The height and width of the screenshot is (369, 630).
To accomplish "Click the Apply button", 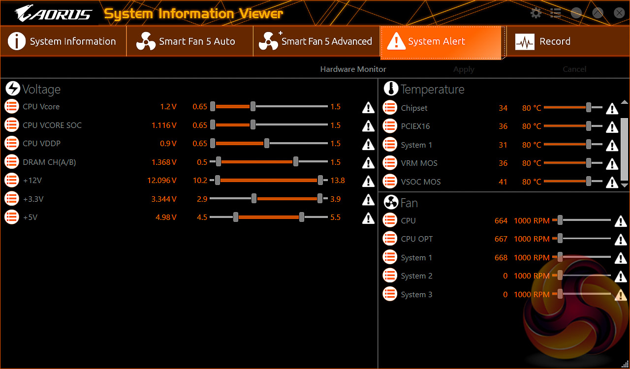I will coord(464,69).
